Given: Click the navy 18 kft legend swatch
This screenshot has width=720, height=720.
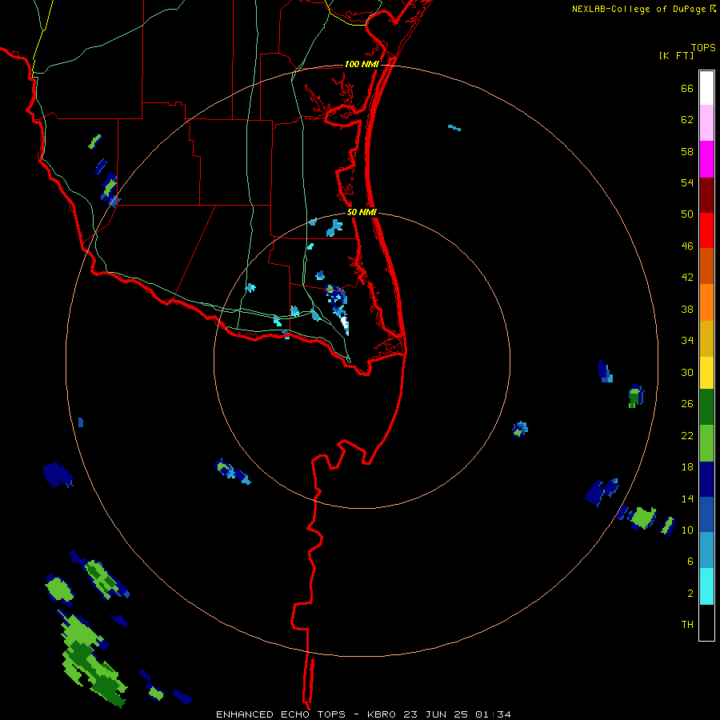Looking at the screenshot, I should tap(706, 479).
